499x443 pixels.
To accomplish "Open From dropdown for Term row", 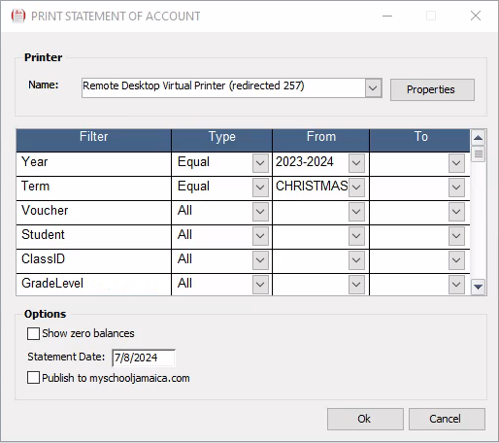I will tap(356, 187).
